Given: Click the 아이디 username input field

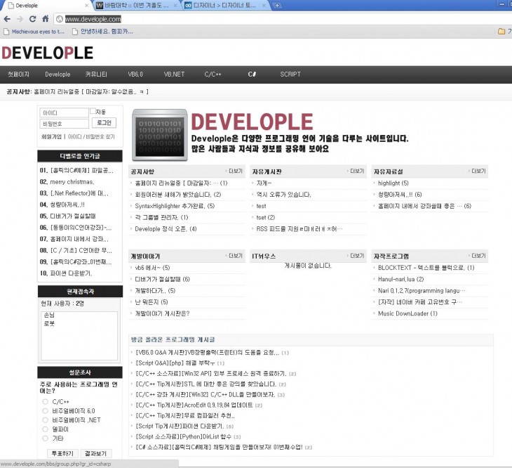Looking at the screenshot, I should [x=62, y=112].
